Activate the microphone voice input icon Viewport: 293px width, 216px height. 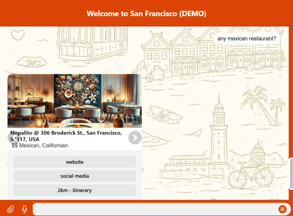[24, 209]
